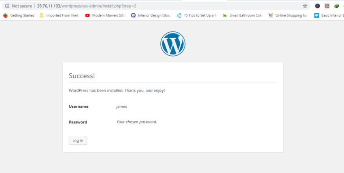Screen dimensions: 344x173
Task: Open the Interior Design Glossary bookmark
Action: pyautogui.click(x=151, y=15)
